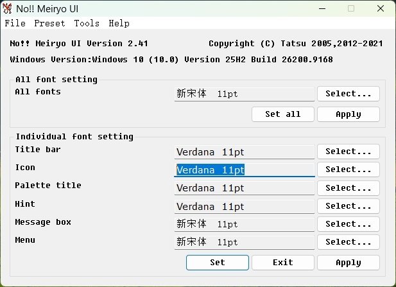396x287 pixels.
Task: Click the 'Title bar' label
Action: 38,150
